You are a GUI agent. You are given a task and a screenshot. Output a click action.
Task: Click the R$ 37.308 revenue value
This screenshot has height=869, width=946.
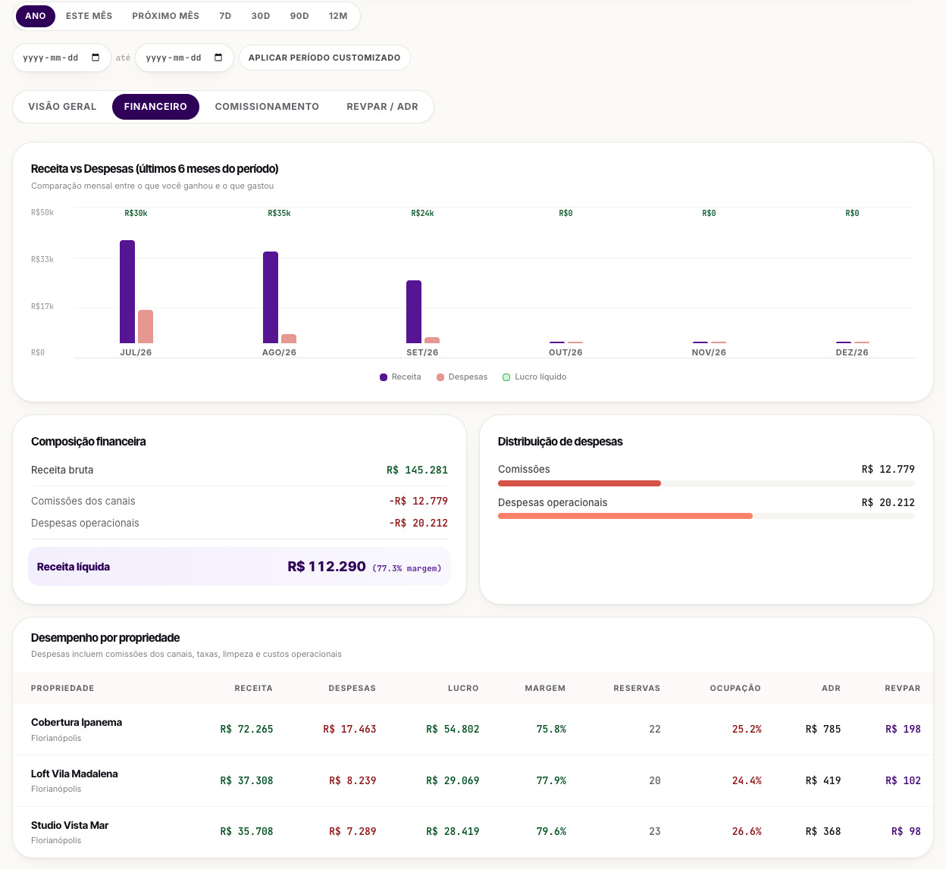246,780
